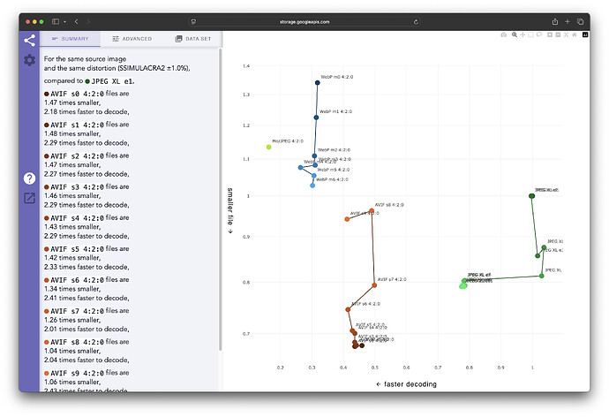Viewport: 609px width, 417px height.
Task: Click the share icon in purple sidebar
Action: (x=29, y=41)
